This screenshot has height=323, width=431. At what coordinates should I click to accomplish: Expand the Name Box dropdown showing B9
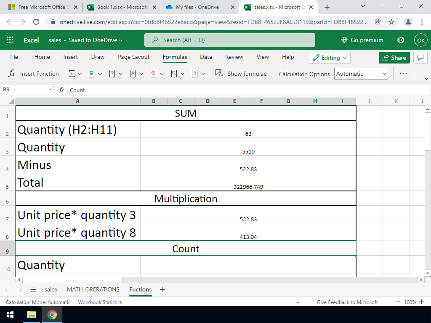(x=51, y=90)
